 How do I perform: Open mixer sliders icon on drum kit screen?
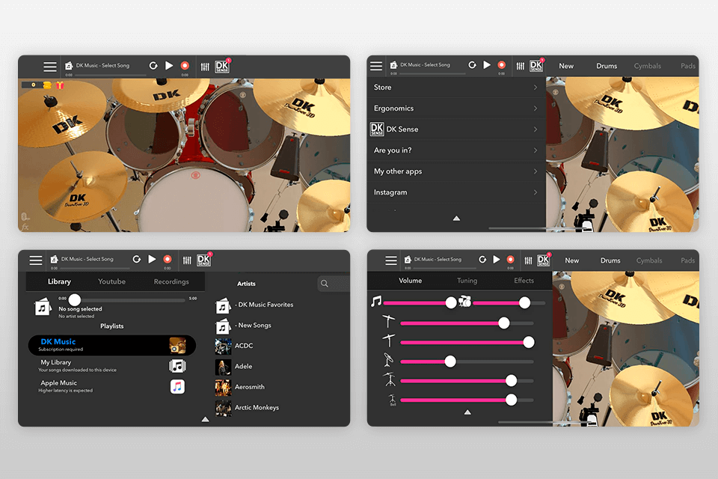205,67
